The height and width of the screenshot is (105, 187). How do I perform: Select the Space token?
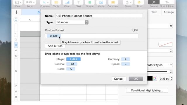(125, 64)
